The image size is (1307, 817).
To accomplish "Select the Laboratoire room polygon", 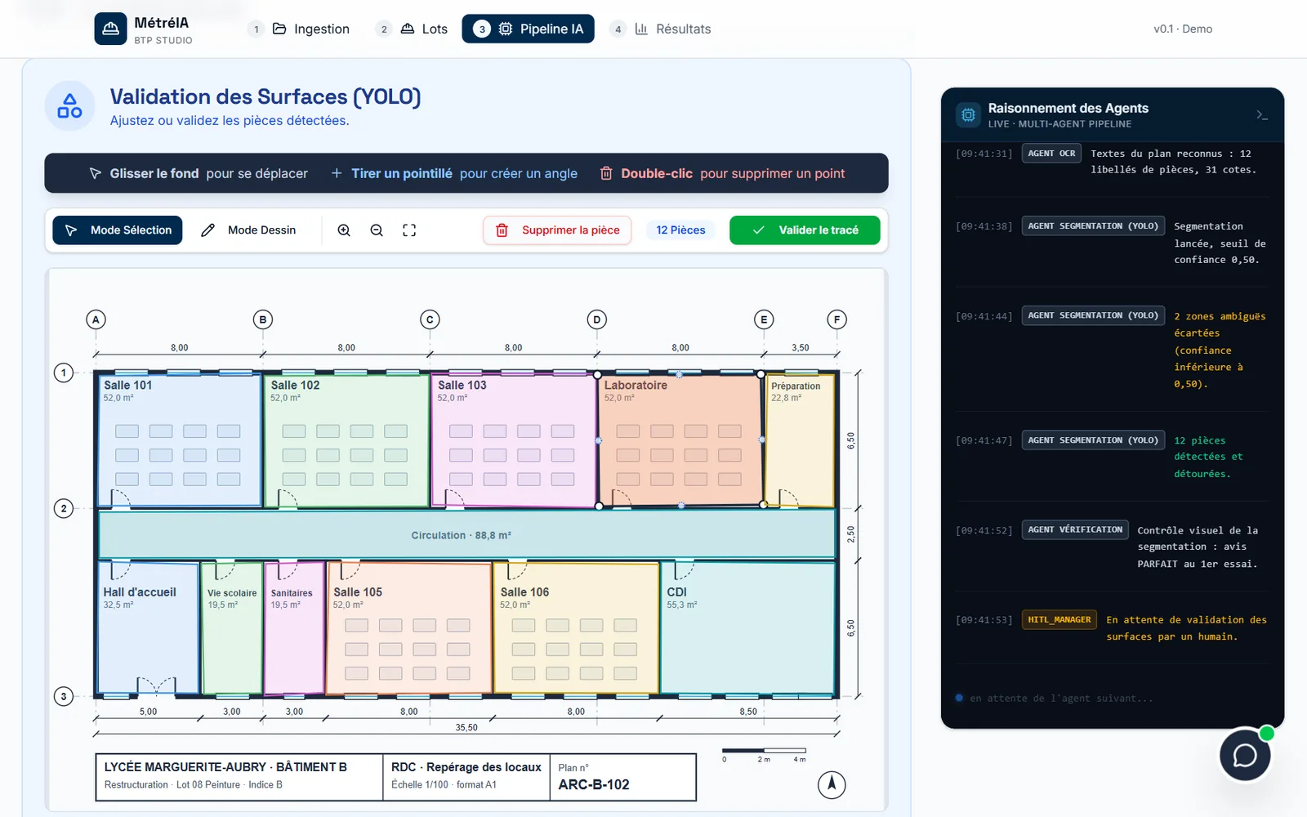I will pyautogui.click(x=680, y=440).
